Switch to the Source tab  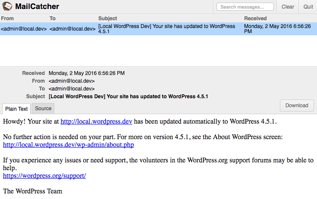click(43, 109)
